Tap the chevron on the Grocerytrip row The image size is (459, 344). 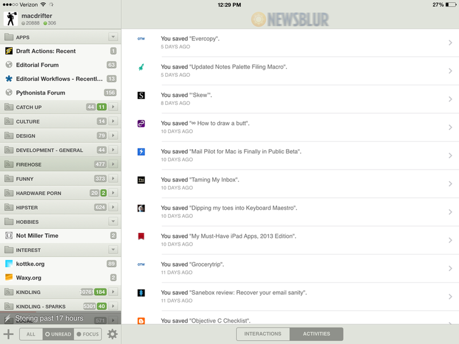pyautogui.click(x=450, y=268)
